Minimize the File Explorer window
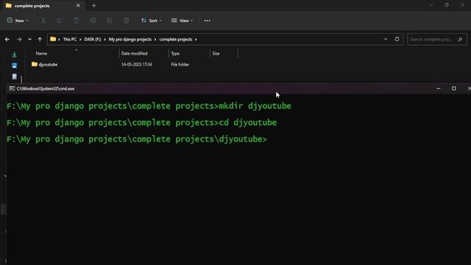 [x=431, y=5]
